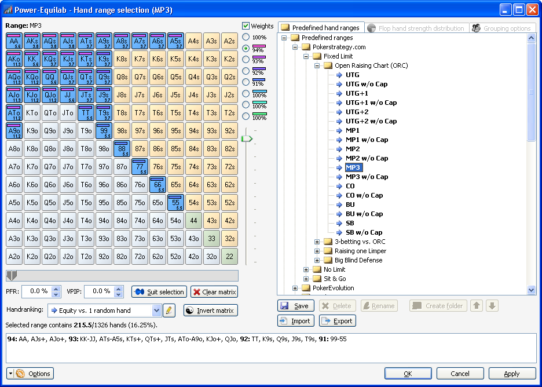Expand the Big Blind Defense node
This screenshot has height=387, width=542.
coord(317,260)
